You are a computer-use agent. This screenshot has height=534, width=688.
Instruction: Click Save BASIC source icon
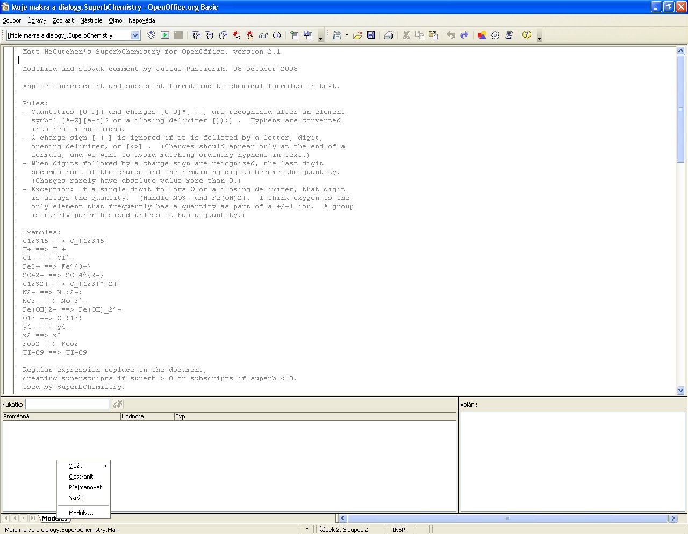tap(307, 35)
